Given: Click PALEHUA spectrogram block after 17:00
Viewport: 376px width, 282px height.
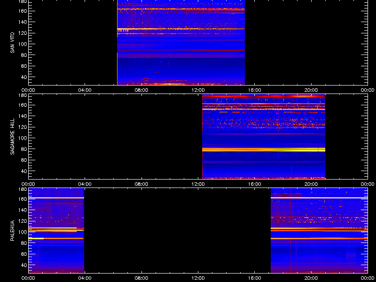Looking at the screenshot, I should tap(319, 231).
